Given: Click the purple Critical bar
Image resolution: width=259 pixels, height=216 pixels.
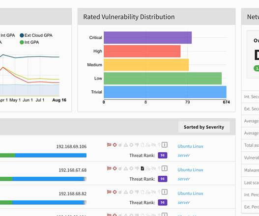Looking at the screenshot, I should coord(147,38).
